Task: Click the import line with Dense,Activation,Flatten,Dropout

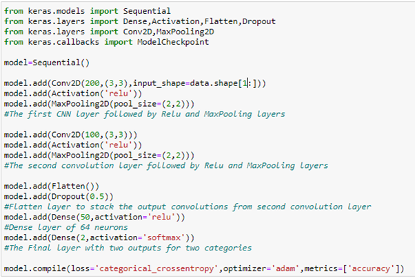Action: pyautogui.click(x=140, y=21)
